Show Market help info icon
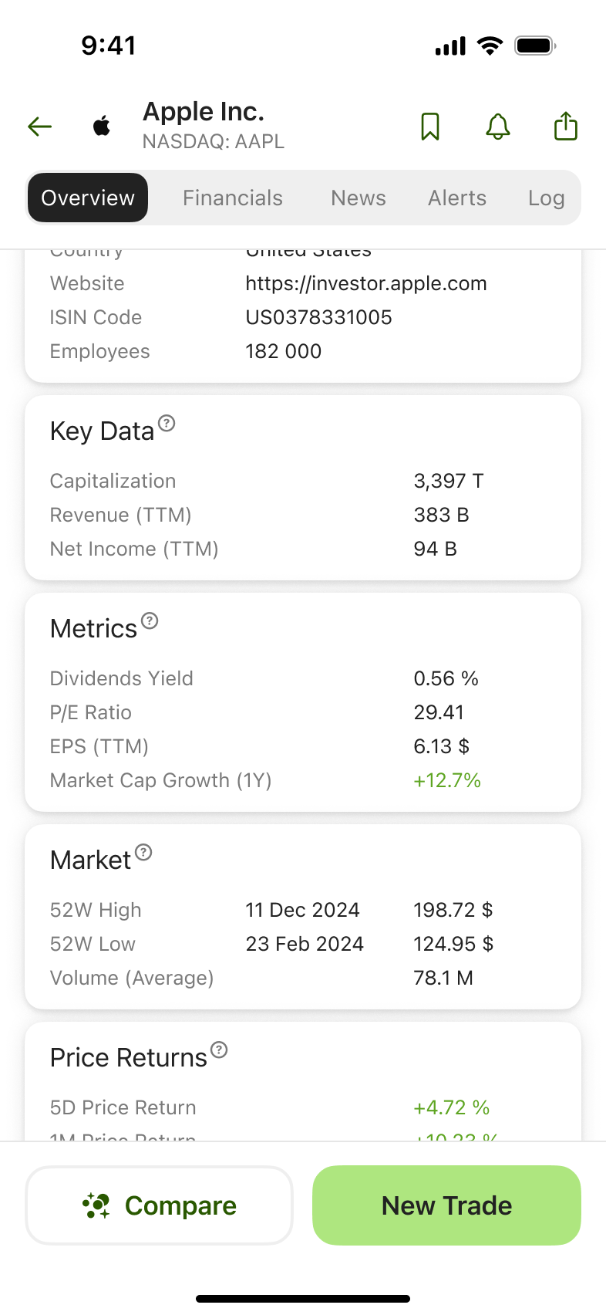This screenshot has width=606, height=1315. pos(143,852)
